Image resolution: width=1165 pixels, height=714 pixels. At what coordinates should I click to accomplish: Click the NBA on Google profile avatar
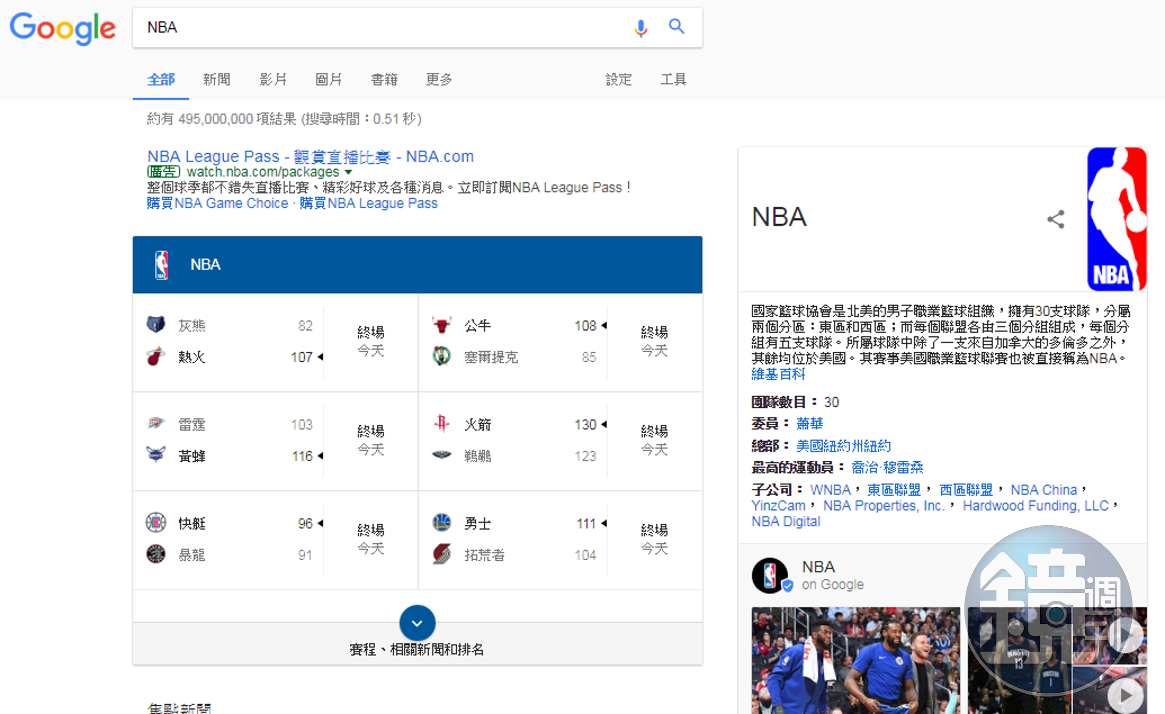point(770,575)
